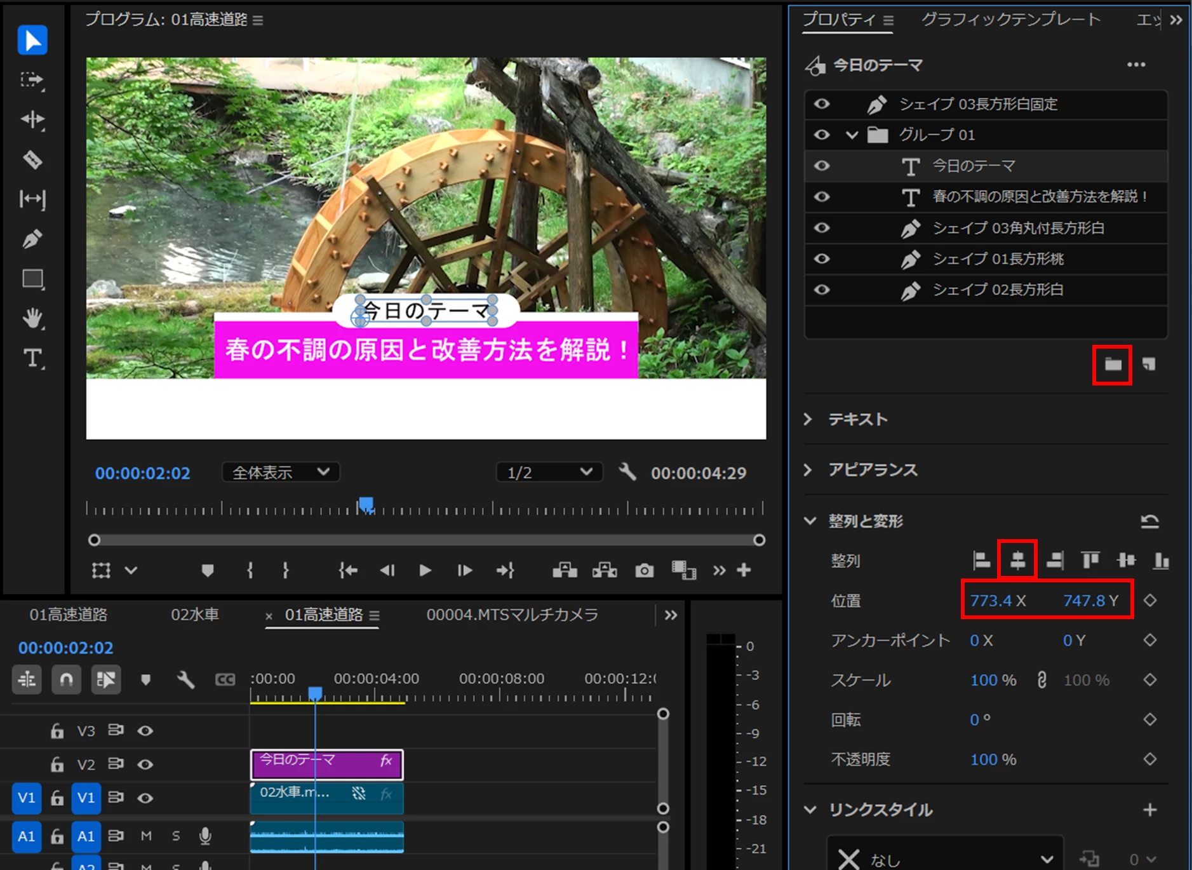Toggle position keyframe animation diamond

pos(1149,601)
